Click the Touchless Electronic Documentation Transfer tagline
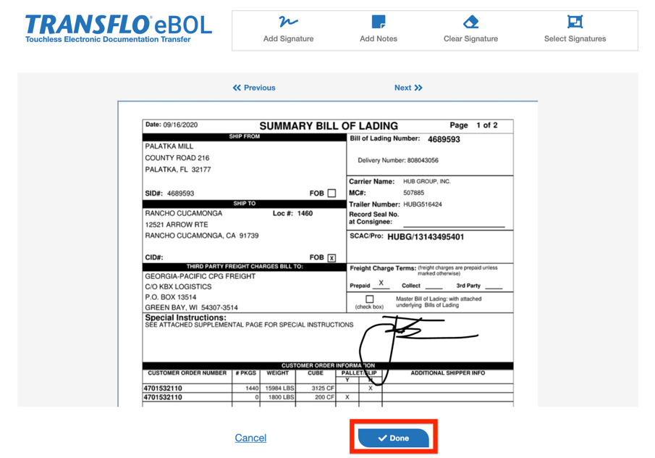Screen dimensions: 655x458 108,39
